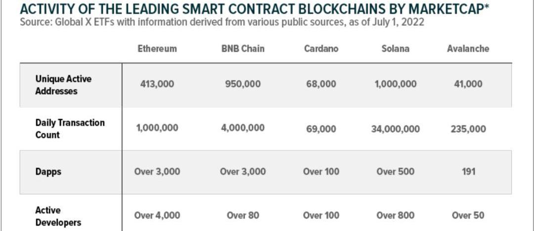This screenshot has height=231, width=534.
Task: Click the Avalanche column header
Action: [x=468, y=48]
